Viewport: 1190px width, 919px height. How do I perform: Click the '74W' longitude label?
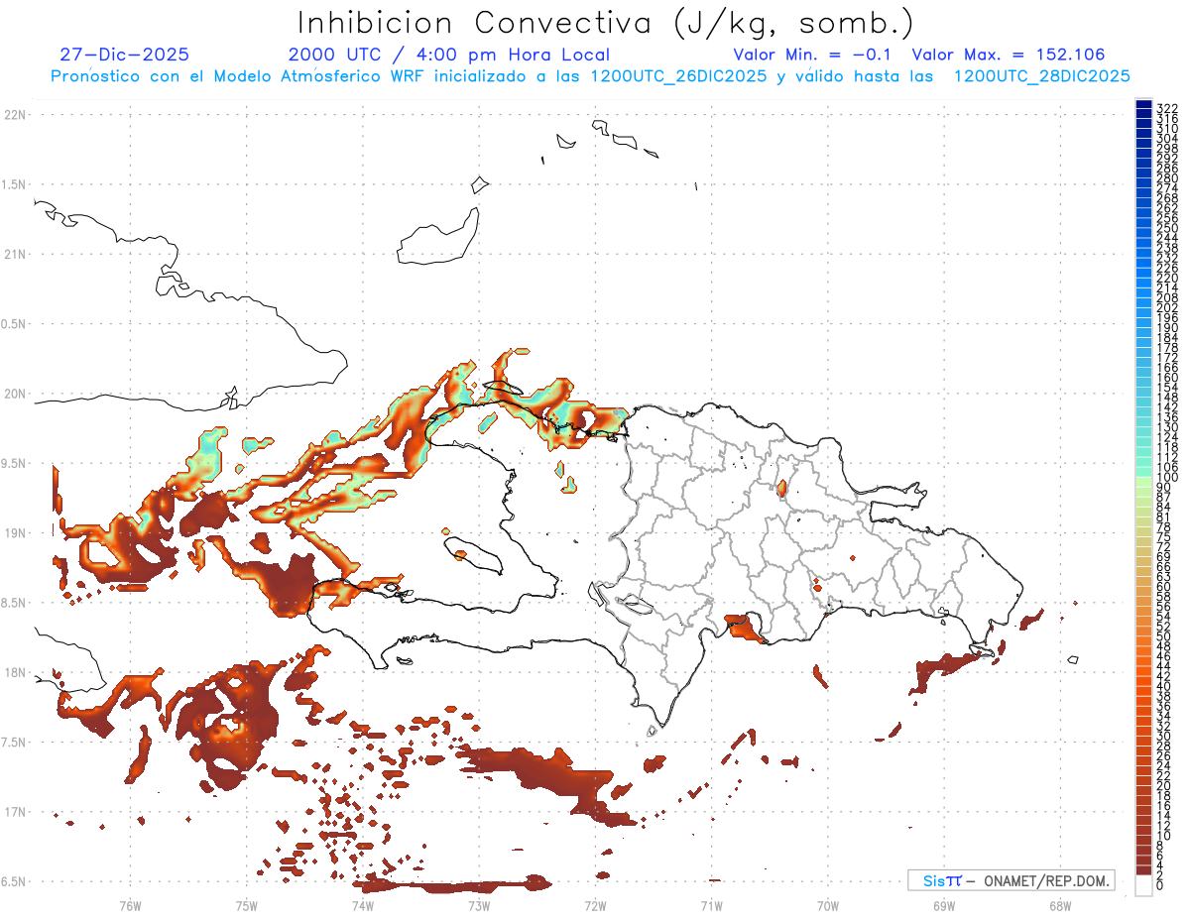click(x=363, y=905)
